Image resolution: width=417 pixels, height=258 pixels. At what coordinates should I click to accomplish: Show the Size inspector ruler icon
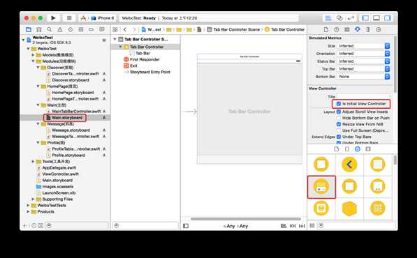[x=368, y=29]
